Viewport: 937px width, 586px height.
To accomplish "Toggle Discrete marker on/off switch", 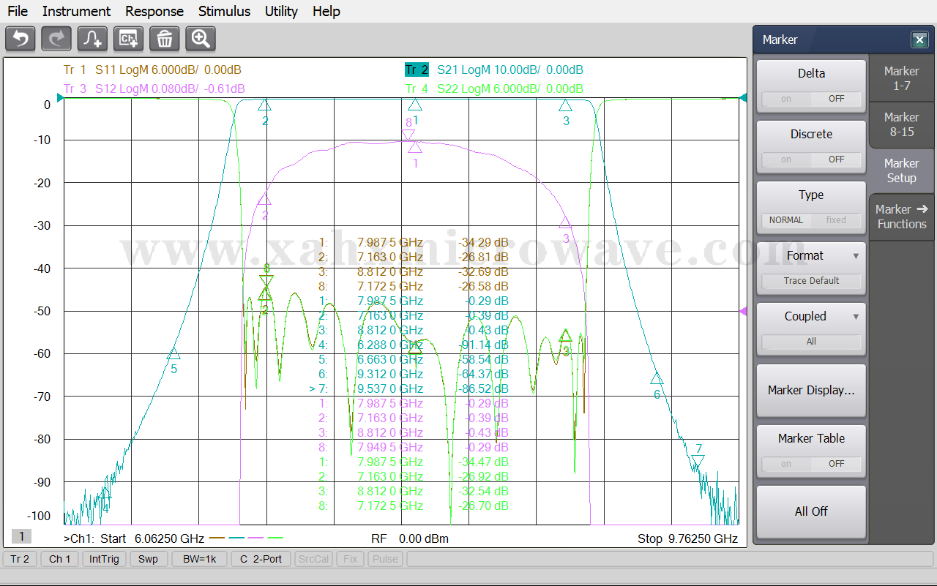I will [811, 159].
